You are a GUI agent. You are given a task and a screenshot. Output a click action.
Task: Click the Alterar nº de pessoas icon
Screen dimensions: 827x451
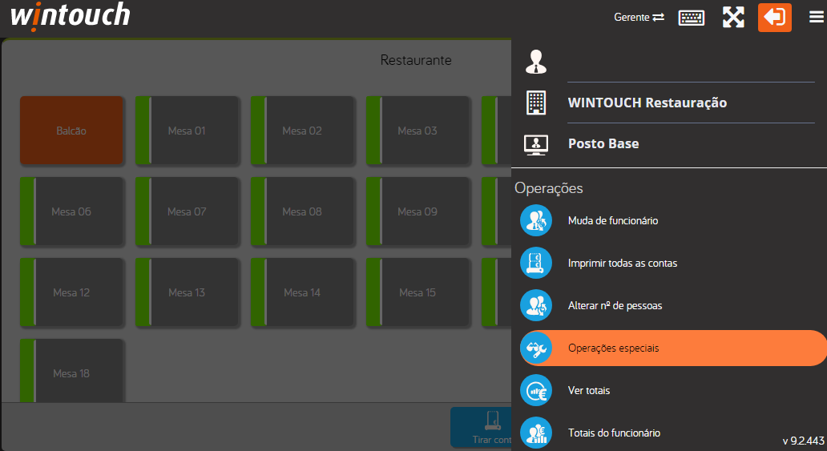pos(535,305)
